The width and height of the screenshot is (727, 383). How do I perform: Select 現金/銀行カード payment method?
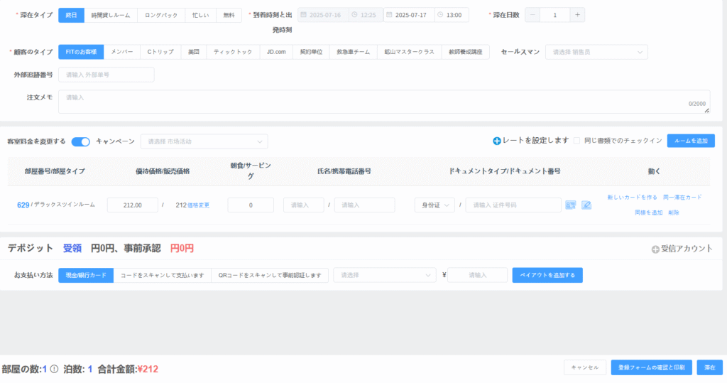pyautogui.click(x=86, y=275)
